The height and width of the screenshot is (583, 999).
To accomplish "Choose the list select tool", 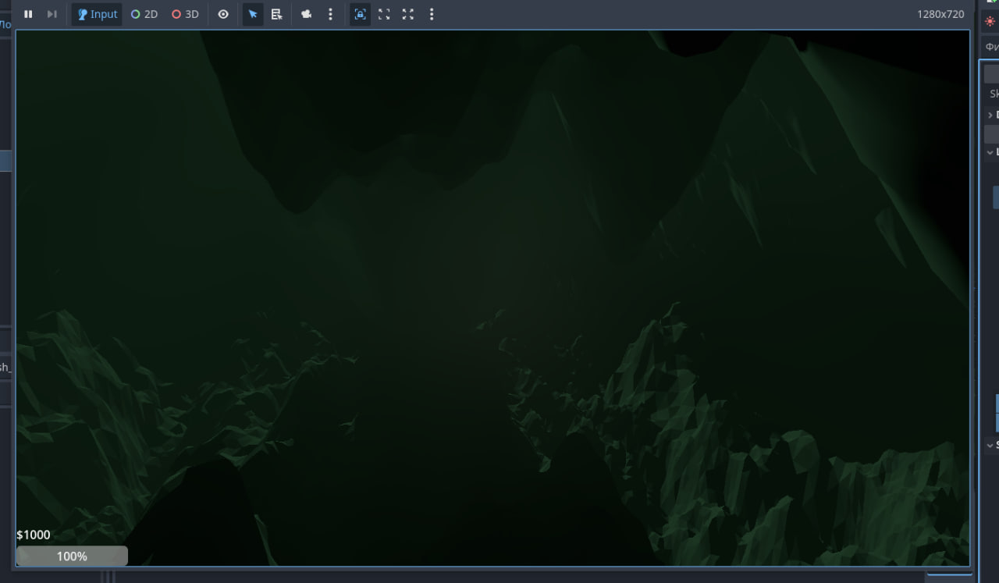I will pyautogui.click(x=276, y=14).
